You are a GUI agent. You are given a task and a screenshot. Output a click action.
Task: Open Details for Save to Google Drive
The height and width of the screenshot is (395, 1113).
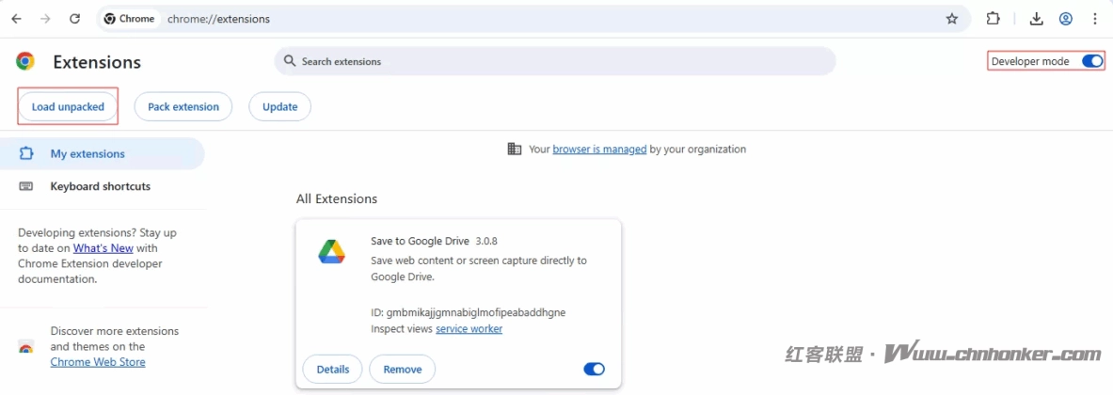[333, 369]
